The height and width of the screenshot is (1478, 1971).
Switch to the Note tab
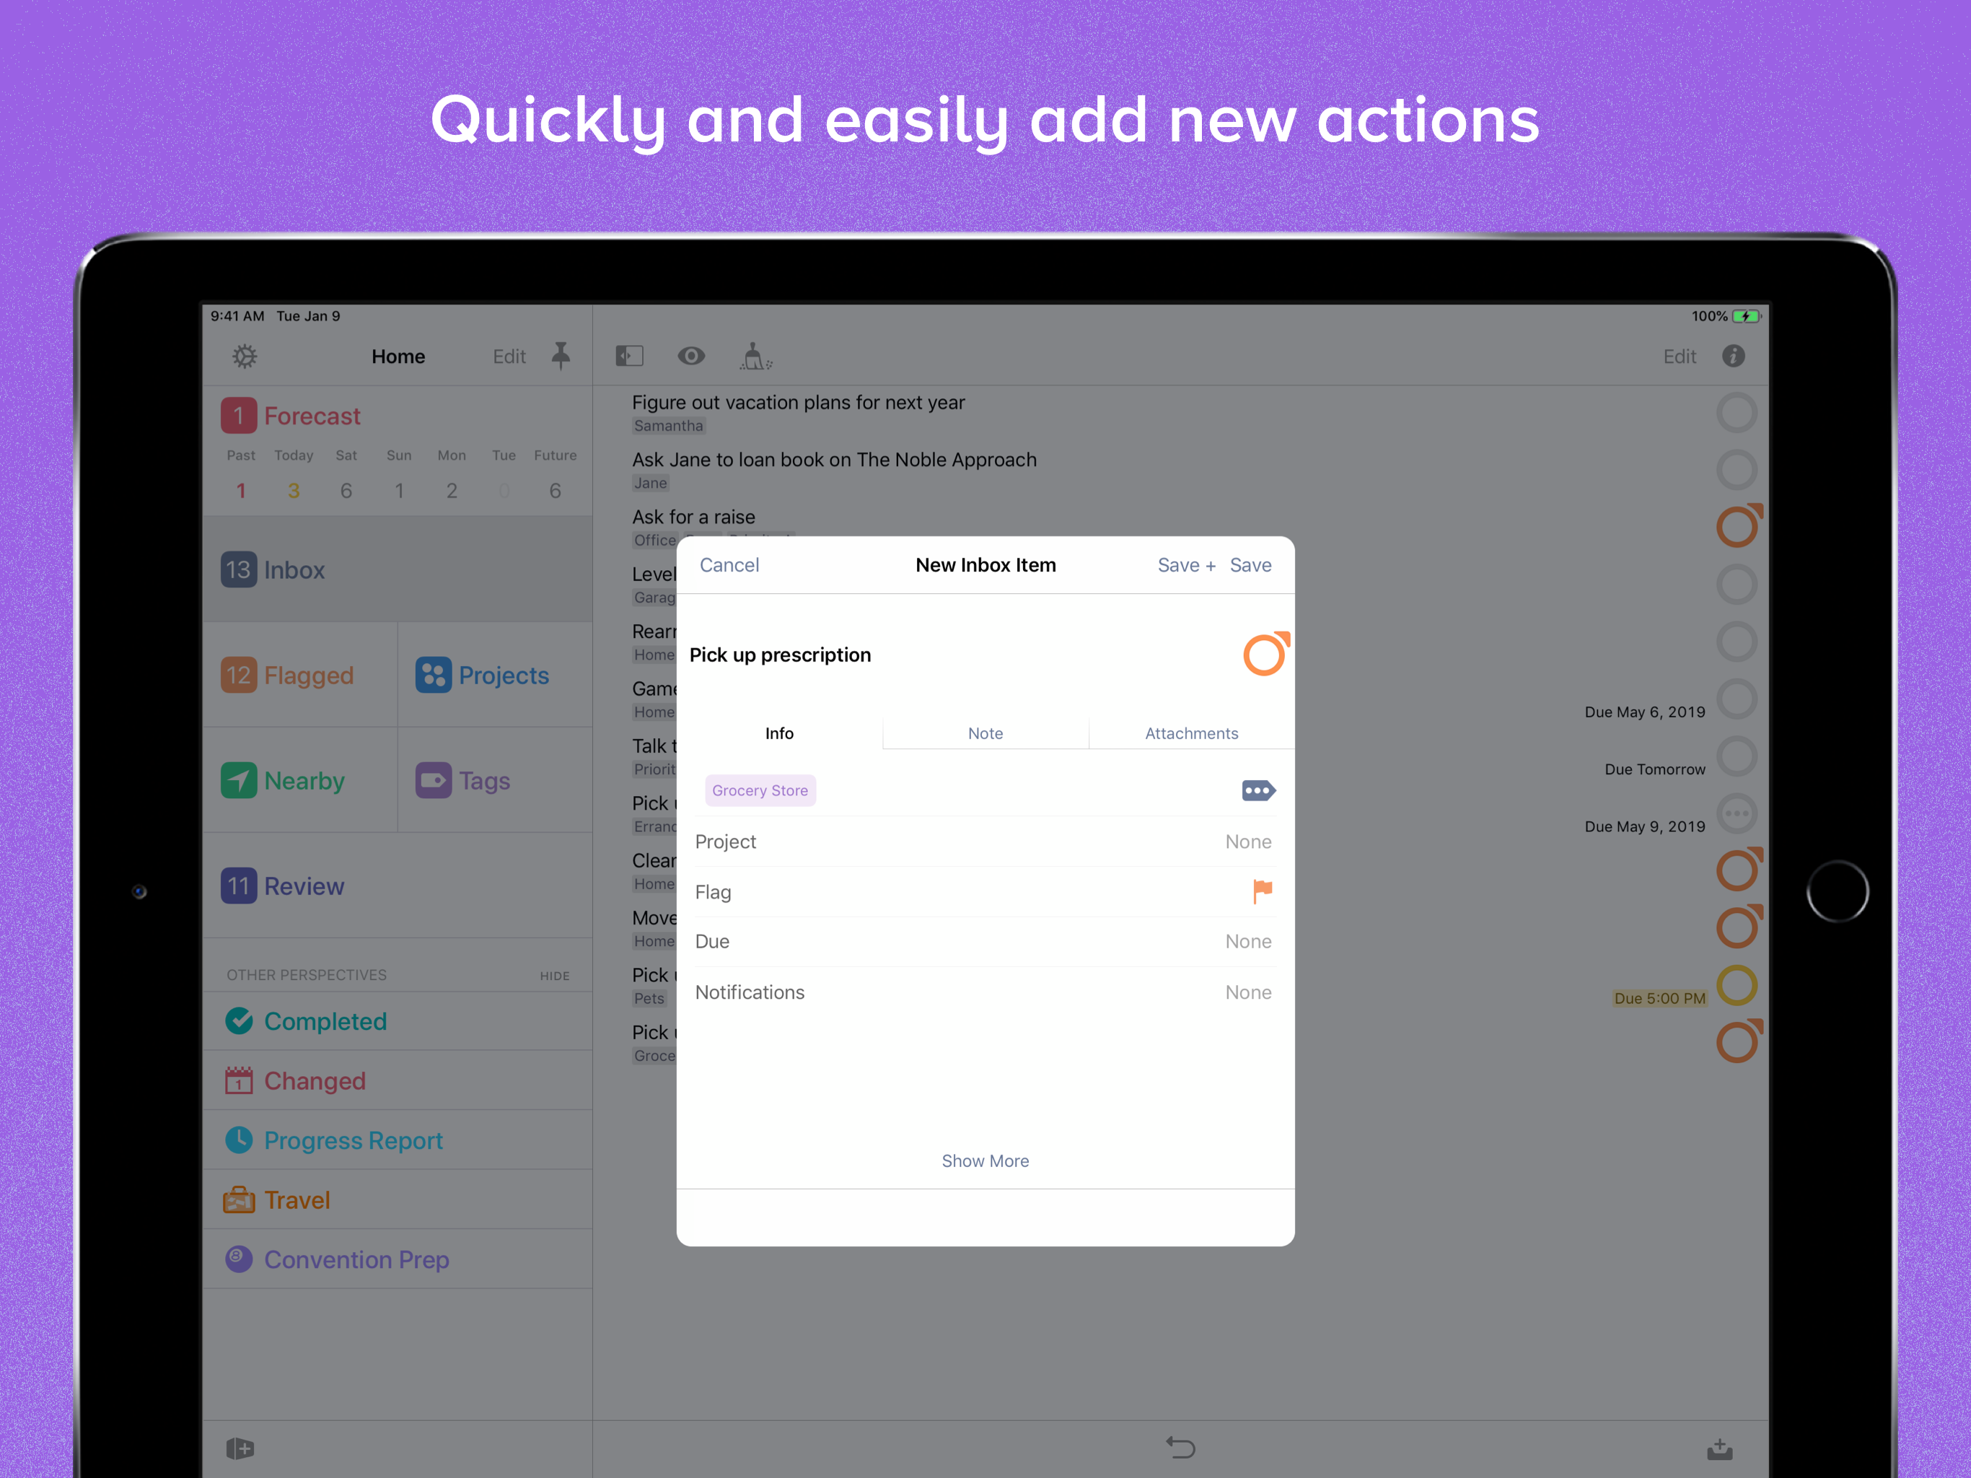(985, 734)
